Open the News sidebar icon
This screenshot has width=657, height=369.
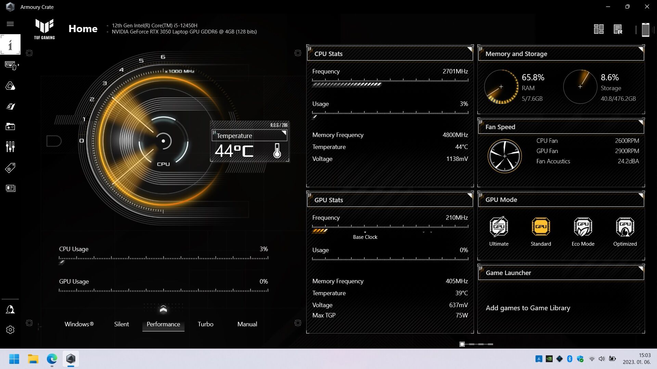[x=10, y=188]
